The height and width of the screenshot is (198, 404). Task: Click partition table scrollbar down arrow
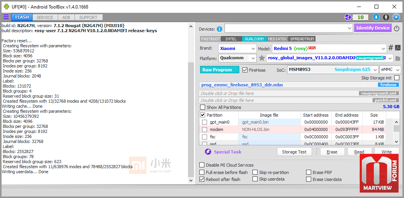coord(397,141)
